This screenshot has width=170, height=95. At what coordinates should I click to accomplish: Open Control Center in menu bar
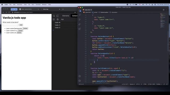point(152,5)
